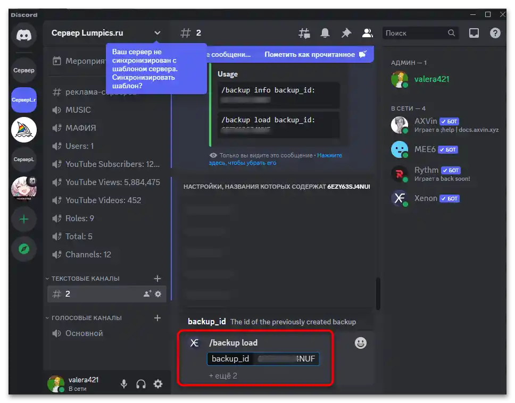Select 'Roles: 9' channel
515x403 pixels.
tap(107, 218)
